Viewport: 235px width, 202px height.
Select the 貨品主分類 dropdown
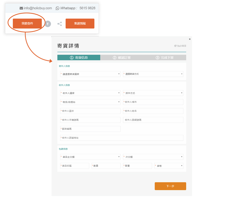click(x=90, y=157)
